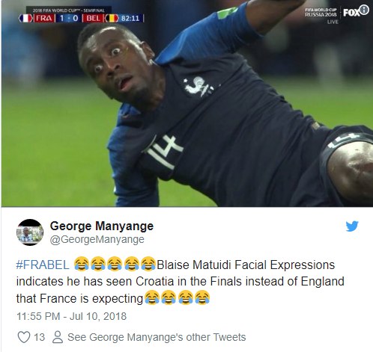The height and width of the screenshot is (352, 373).
Task: Open George Manyange display name link
Action: (102, 226)
